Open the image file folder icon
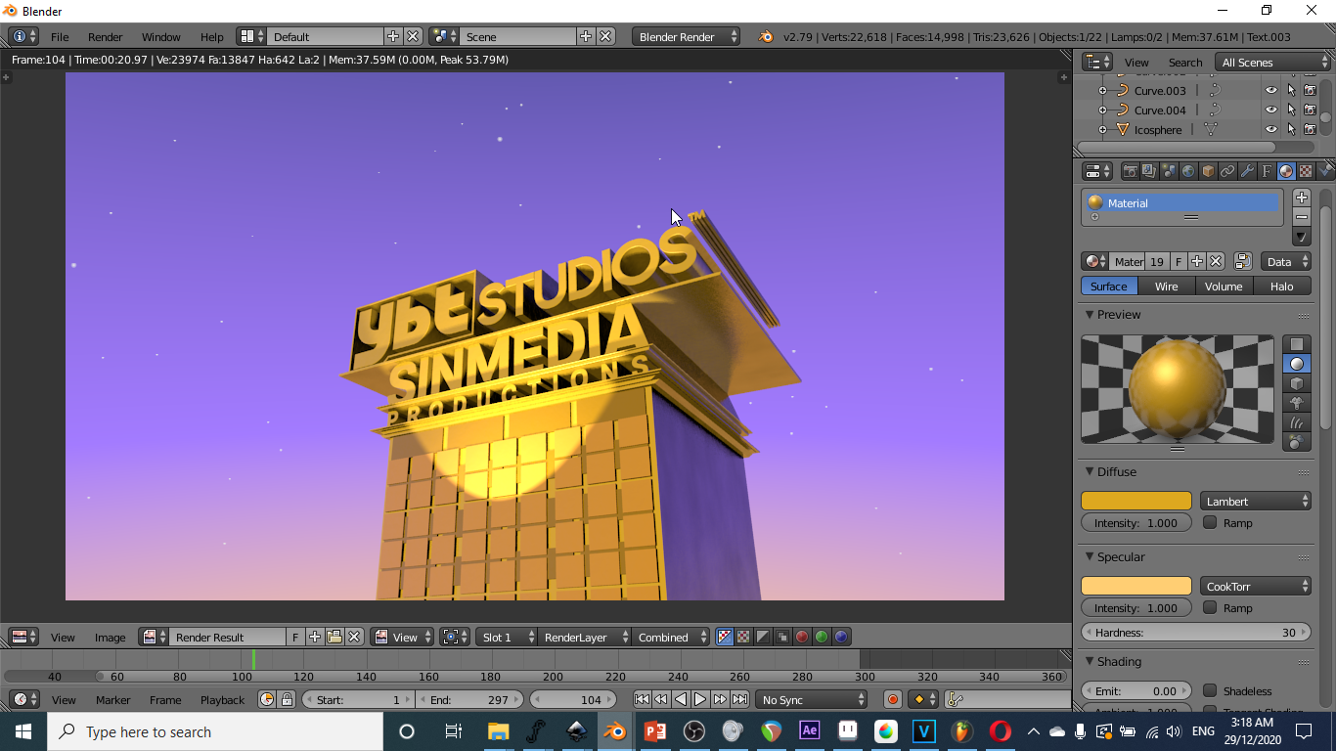The width and height of the screenshot is (1336, 751). (334, 637)
